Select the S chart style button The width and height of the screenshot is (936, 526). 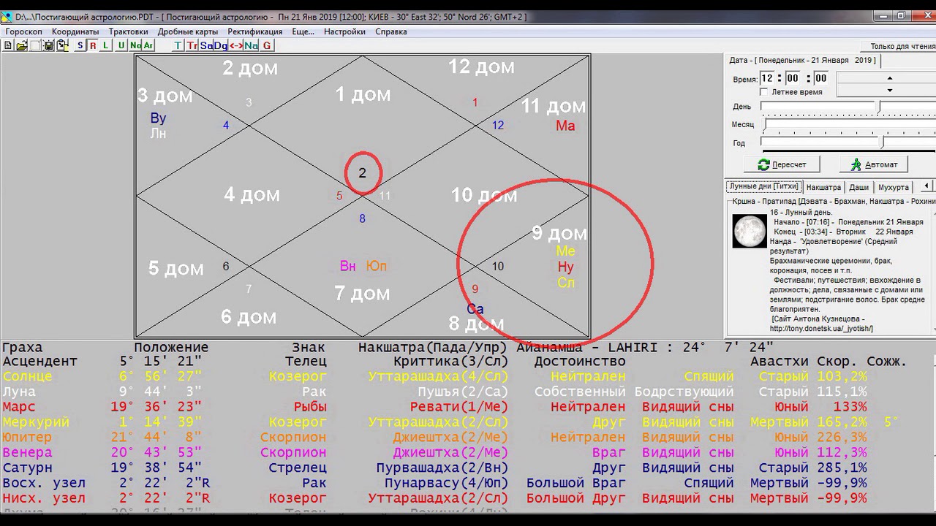click(x=80, y=45)
